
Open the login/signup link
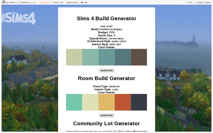coord(203,2)
